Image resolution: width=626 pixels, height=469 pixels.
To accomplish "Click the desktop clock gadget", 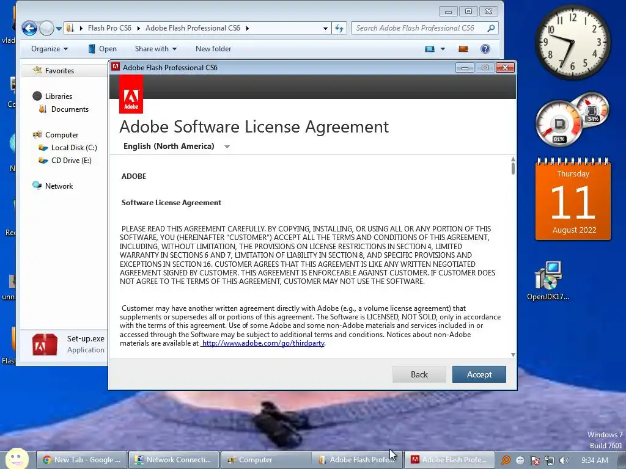I will point(572,42).
